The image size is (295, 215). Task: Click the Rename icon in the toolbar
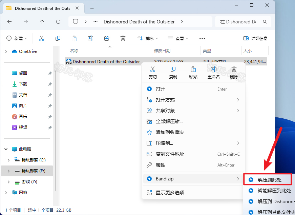tap(90, 38)
